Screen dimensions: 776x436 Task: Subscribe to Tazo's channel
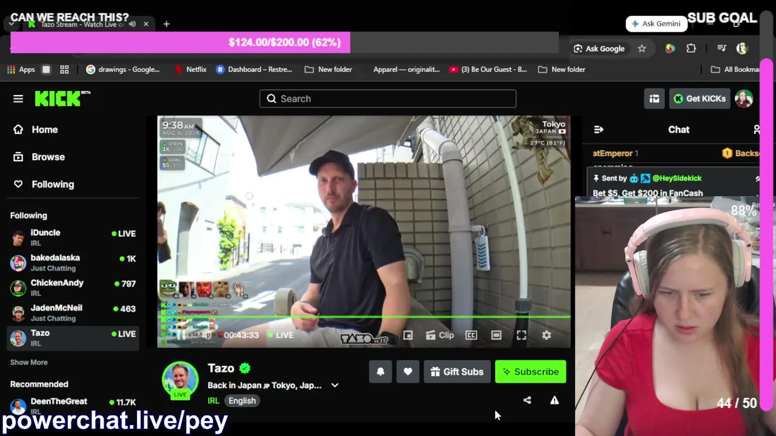(x=530, y=372)
